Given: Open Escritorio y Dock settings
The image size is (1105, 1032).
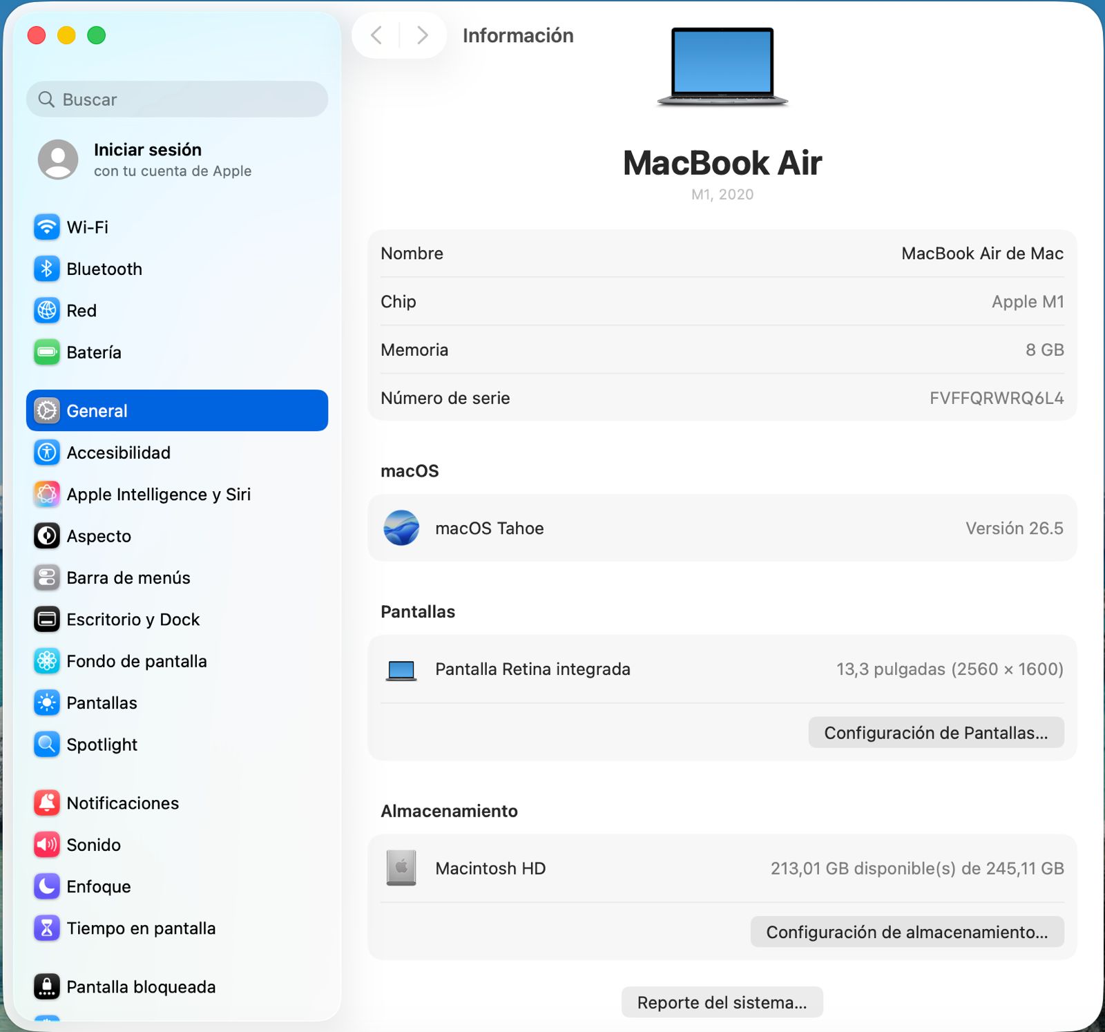Looking at the screenshot, I should pyautogui.click(x=177, y=620).
